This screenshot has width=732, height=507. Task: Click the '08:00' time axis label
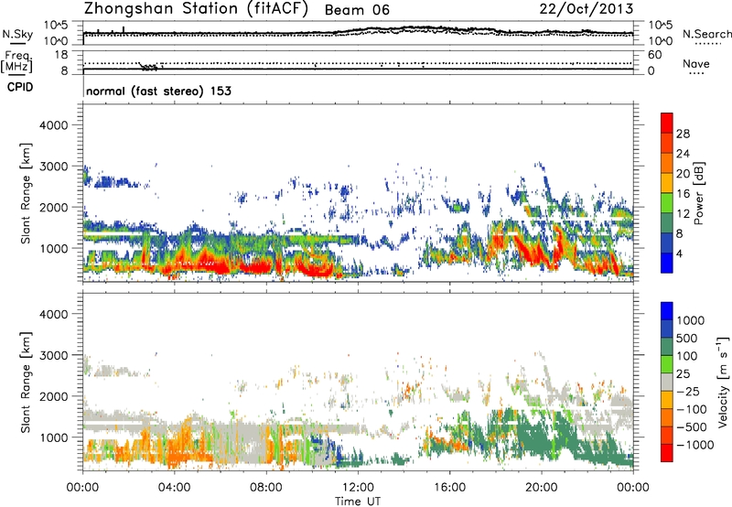point(266,488)
